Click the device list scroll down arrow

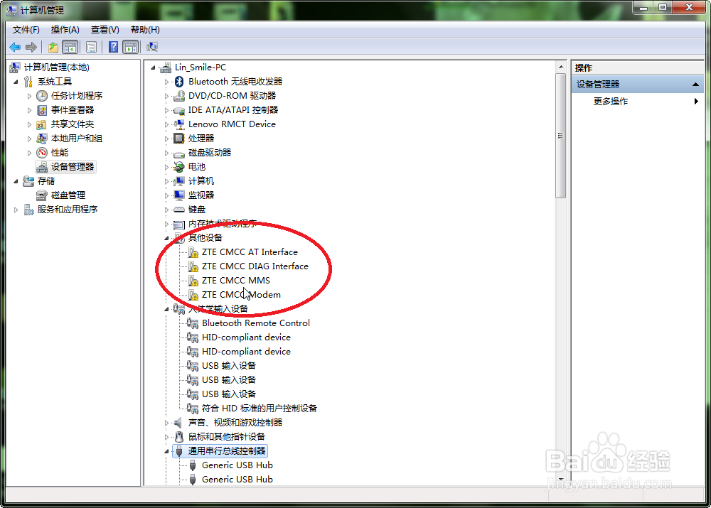pyautogui.click(x=561, y=479)
